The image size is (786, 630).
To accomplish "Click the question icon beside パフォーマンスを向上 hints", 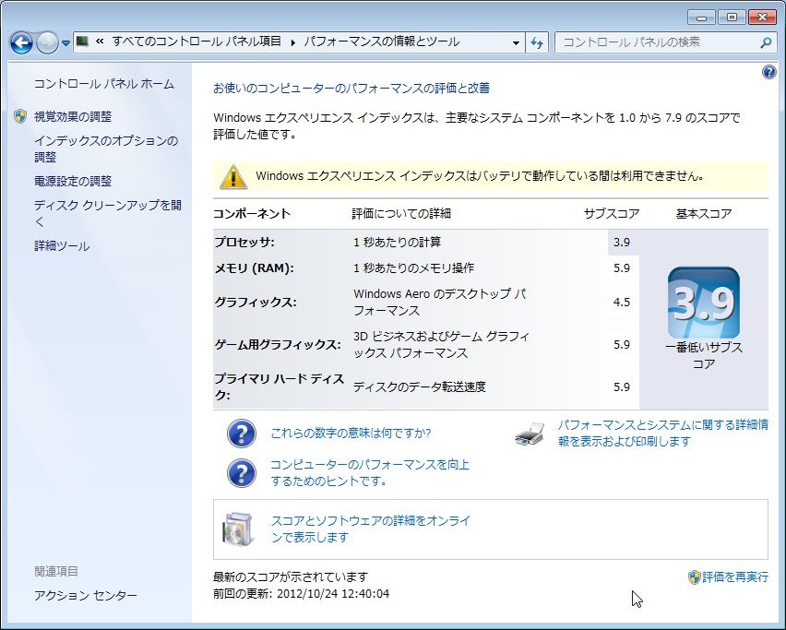I will click(242, 473).
